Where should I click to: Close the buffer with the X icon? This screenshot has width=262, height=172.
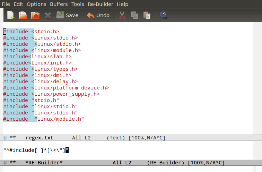point(47,15)
